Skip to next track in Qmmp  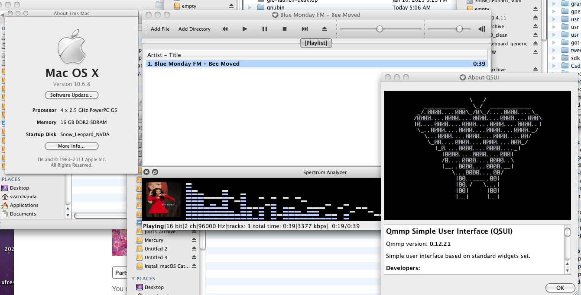click(x=305, y=29)
